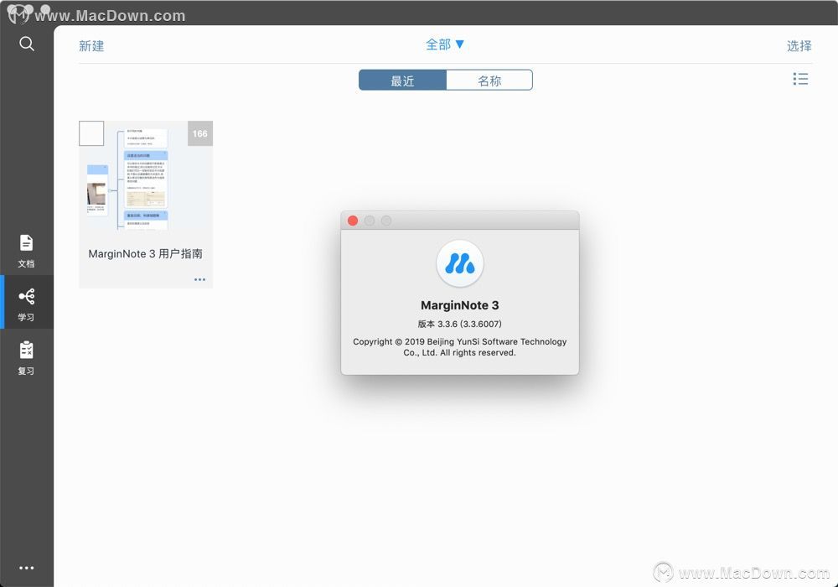Close the About MarginNote 3 dialog
The height and width of the screenshot is (587, 838).
pos(353,221)
